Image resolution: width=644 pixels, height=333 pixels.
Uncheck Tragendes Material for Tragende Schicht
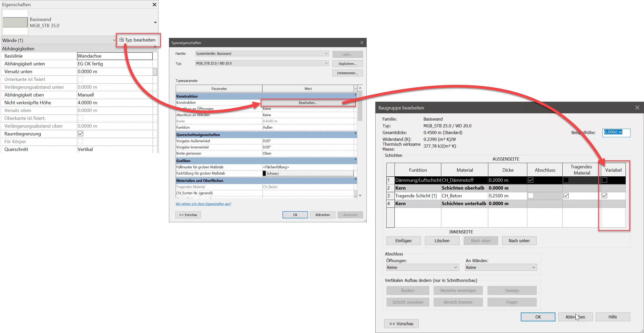(x=566, y=196)
